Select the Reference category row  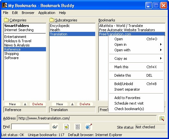pos(25,49)
